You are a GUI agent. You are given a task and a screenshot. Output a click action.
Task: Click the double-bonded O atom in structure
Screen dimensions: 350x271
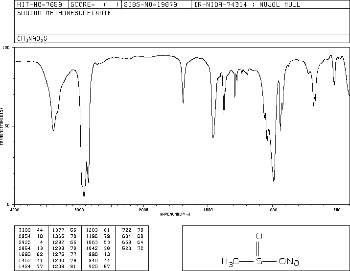click(x=259, y=236)
